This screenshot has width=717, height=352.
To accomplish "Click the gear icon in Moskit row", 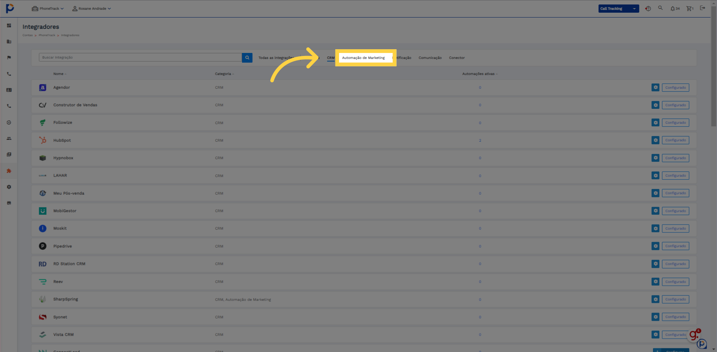I will [655, 228].
